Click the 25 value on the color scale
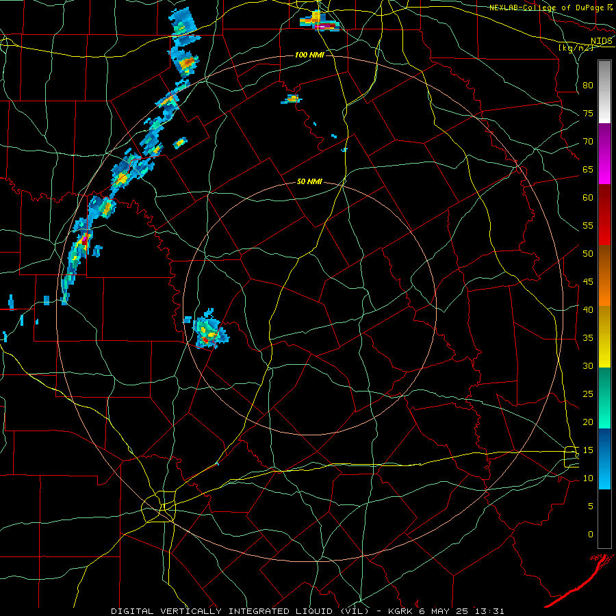The height and width of the screenshot is (616, 616). click(588, 394)
